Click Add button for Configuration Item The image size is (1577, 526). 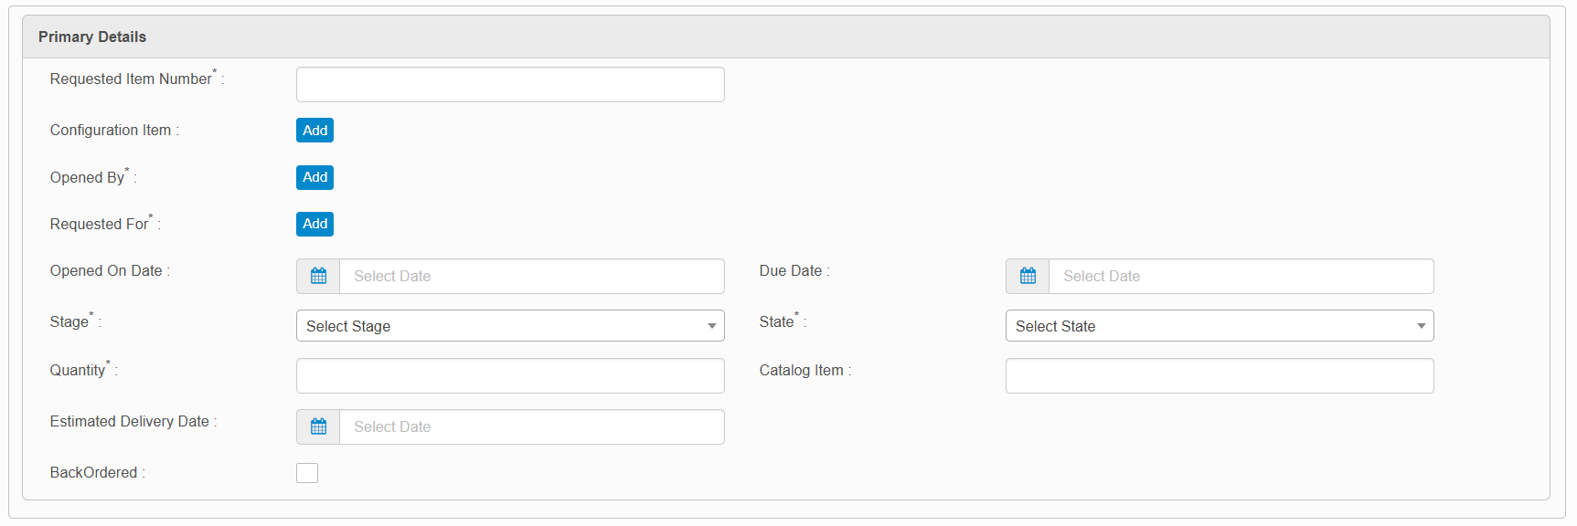314,131
